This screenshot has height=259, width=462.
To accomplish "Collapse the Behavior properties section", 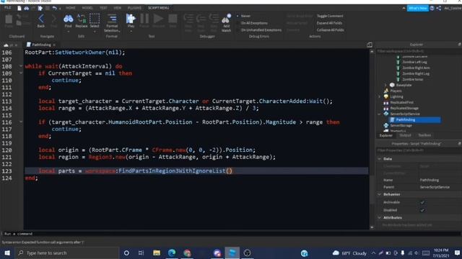I will coord(380,194).
